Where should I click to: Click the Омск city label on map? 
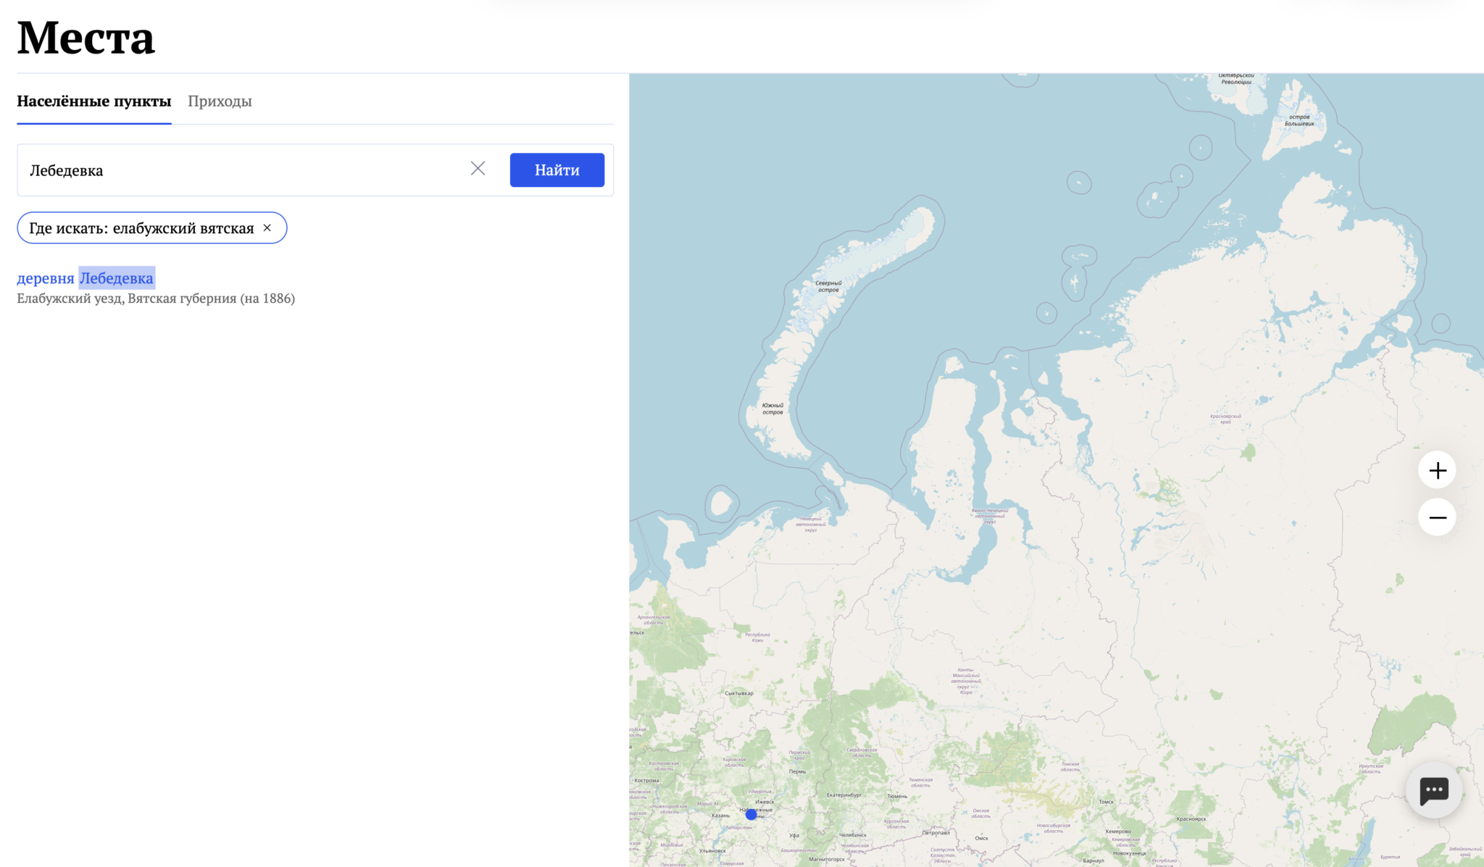click(x=982, y=838)
